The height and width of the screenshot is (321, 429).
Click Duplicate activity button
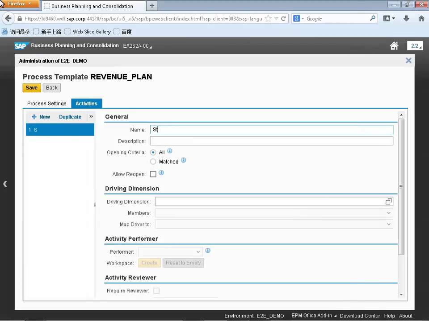coord(70,117)
